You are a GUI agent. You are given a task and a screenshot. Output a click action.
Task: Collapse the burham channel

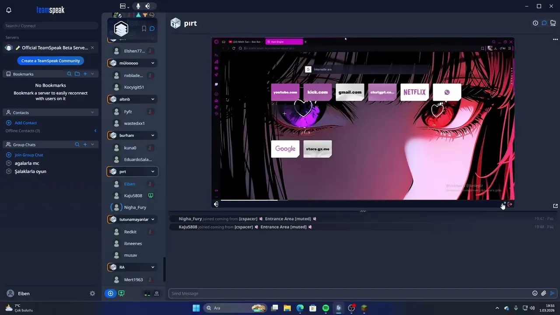(x=153, y=136)
